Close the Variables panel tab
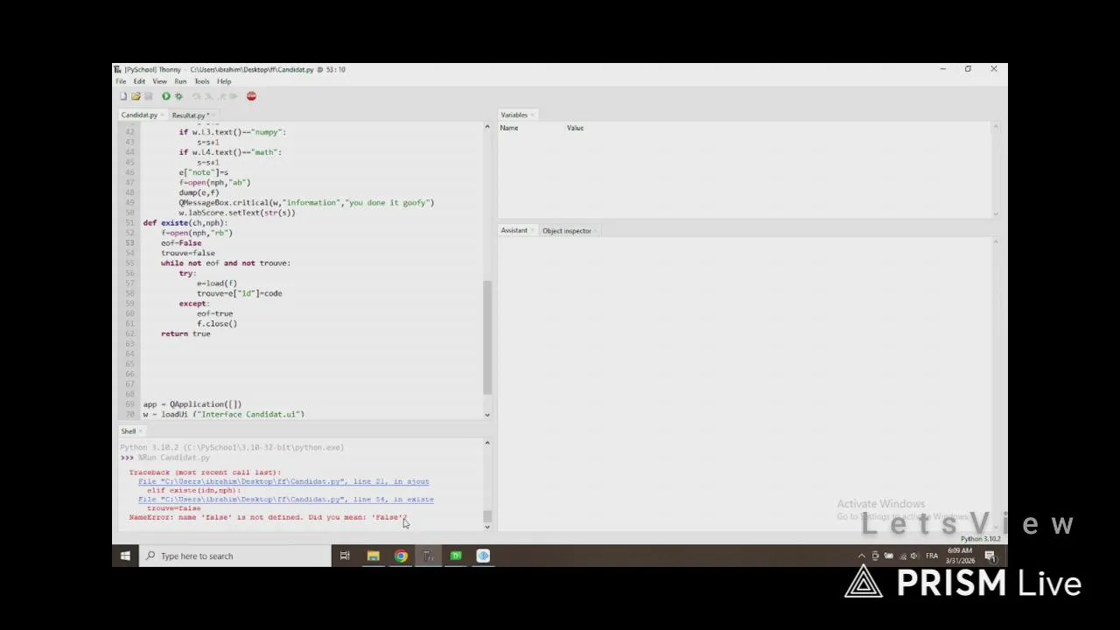Image resolution: width=1120 pixels, height=630 pixels. click(533, 115)
